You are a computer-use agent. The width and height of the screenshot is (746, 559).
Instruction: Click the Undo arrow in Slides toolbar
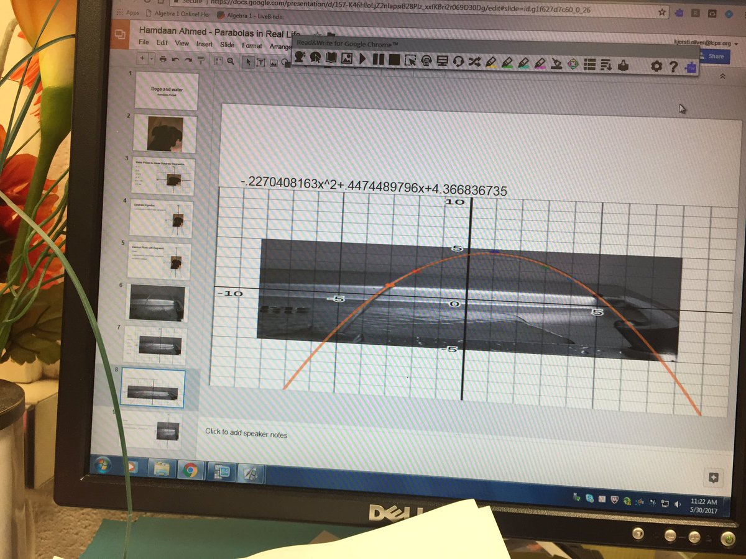(175, 59)
